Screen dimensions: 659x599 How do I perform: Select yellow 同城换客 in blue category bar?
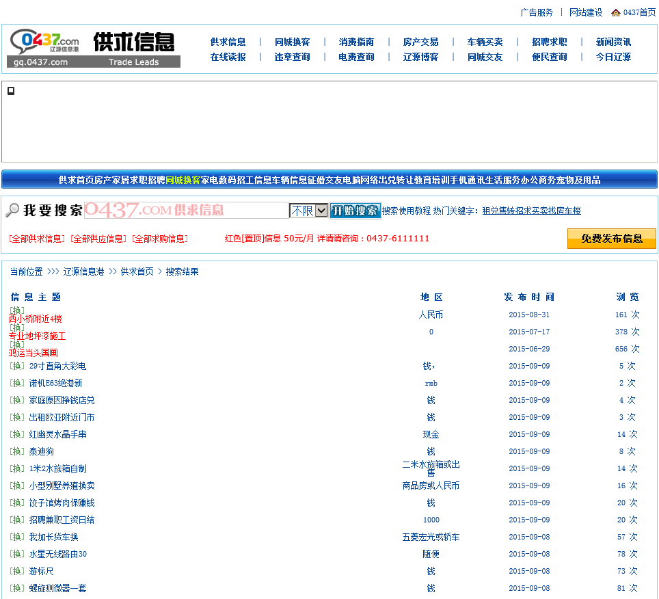tap(183, 180)
